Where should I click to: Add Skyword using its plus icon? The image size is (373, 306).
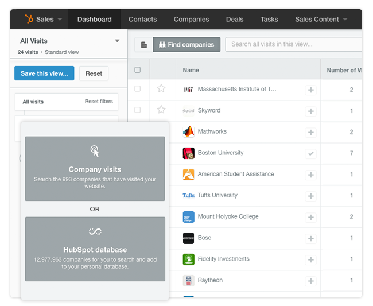(310, 111)
